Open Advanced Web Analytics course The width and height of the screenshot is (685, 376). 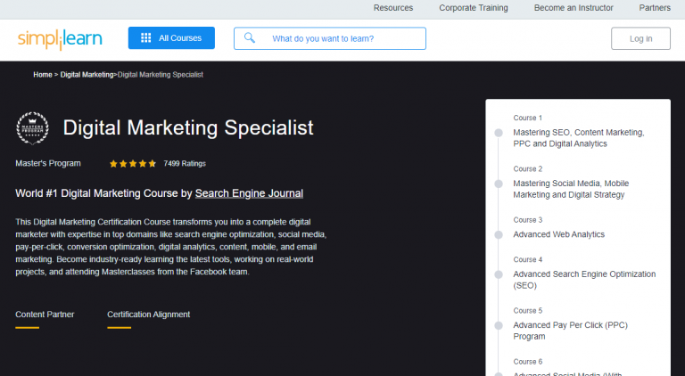tap(558, 234)
